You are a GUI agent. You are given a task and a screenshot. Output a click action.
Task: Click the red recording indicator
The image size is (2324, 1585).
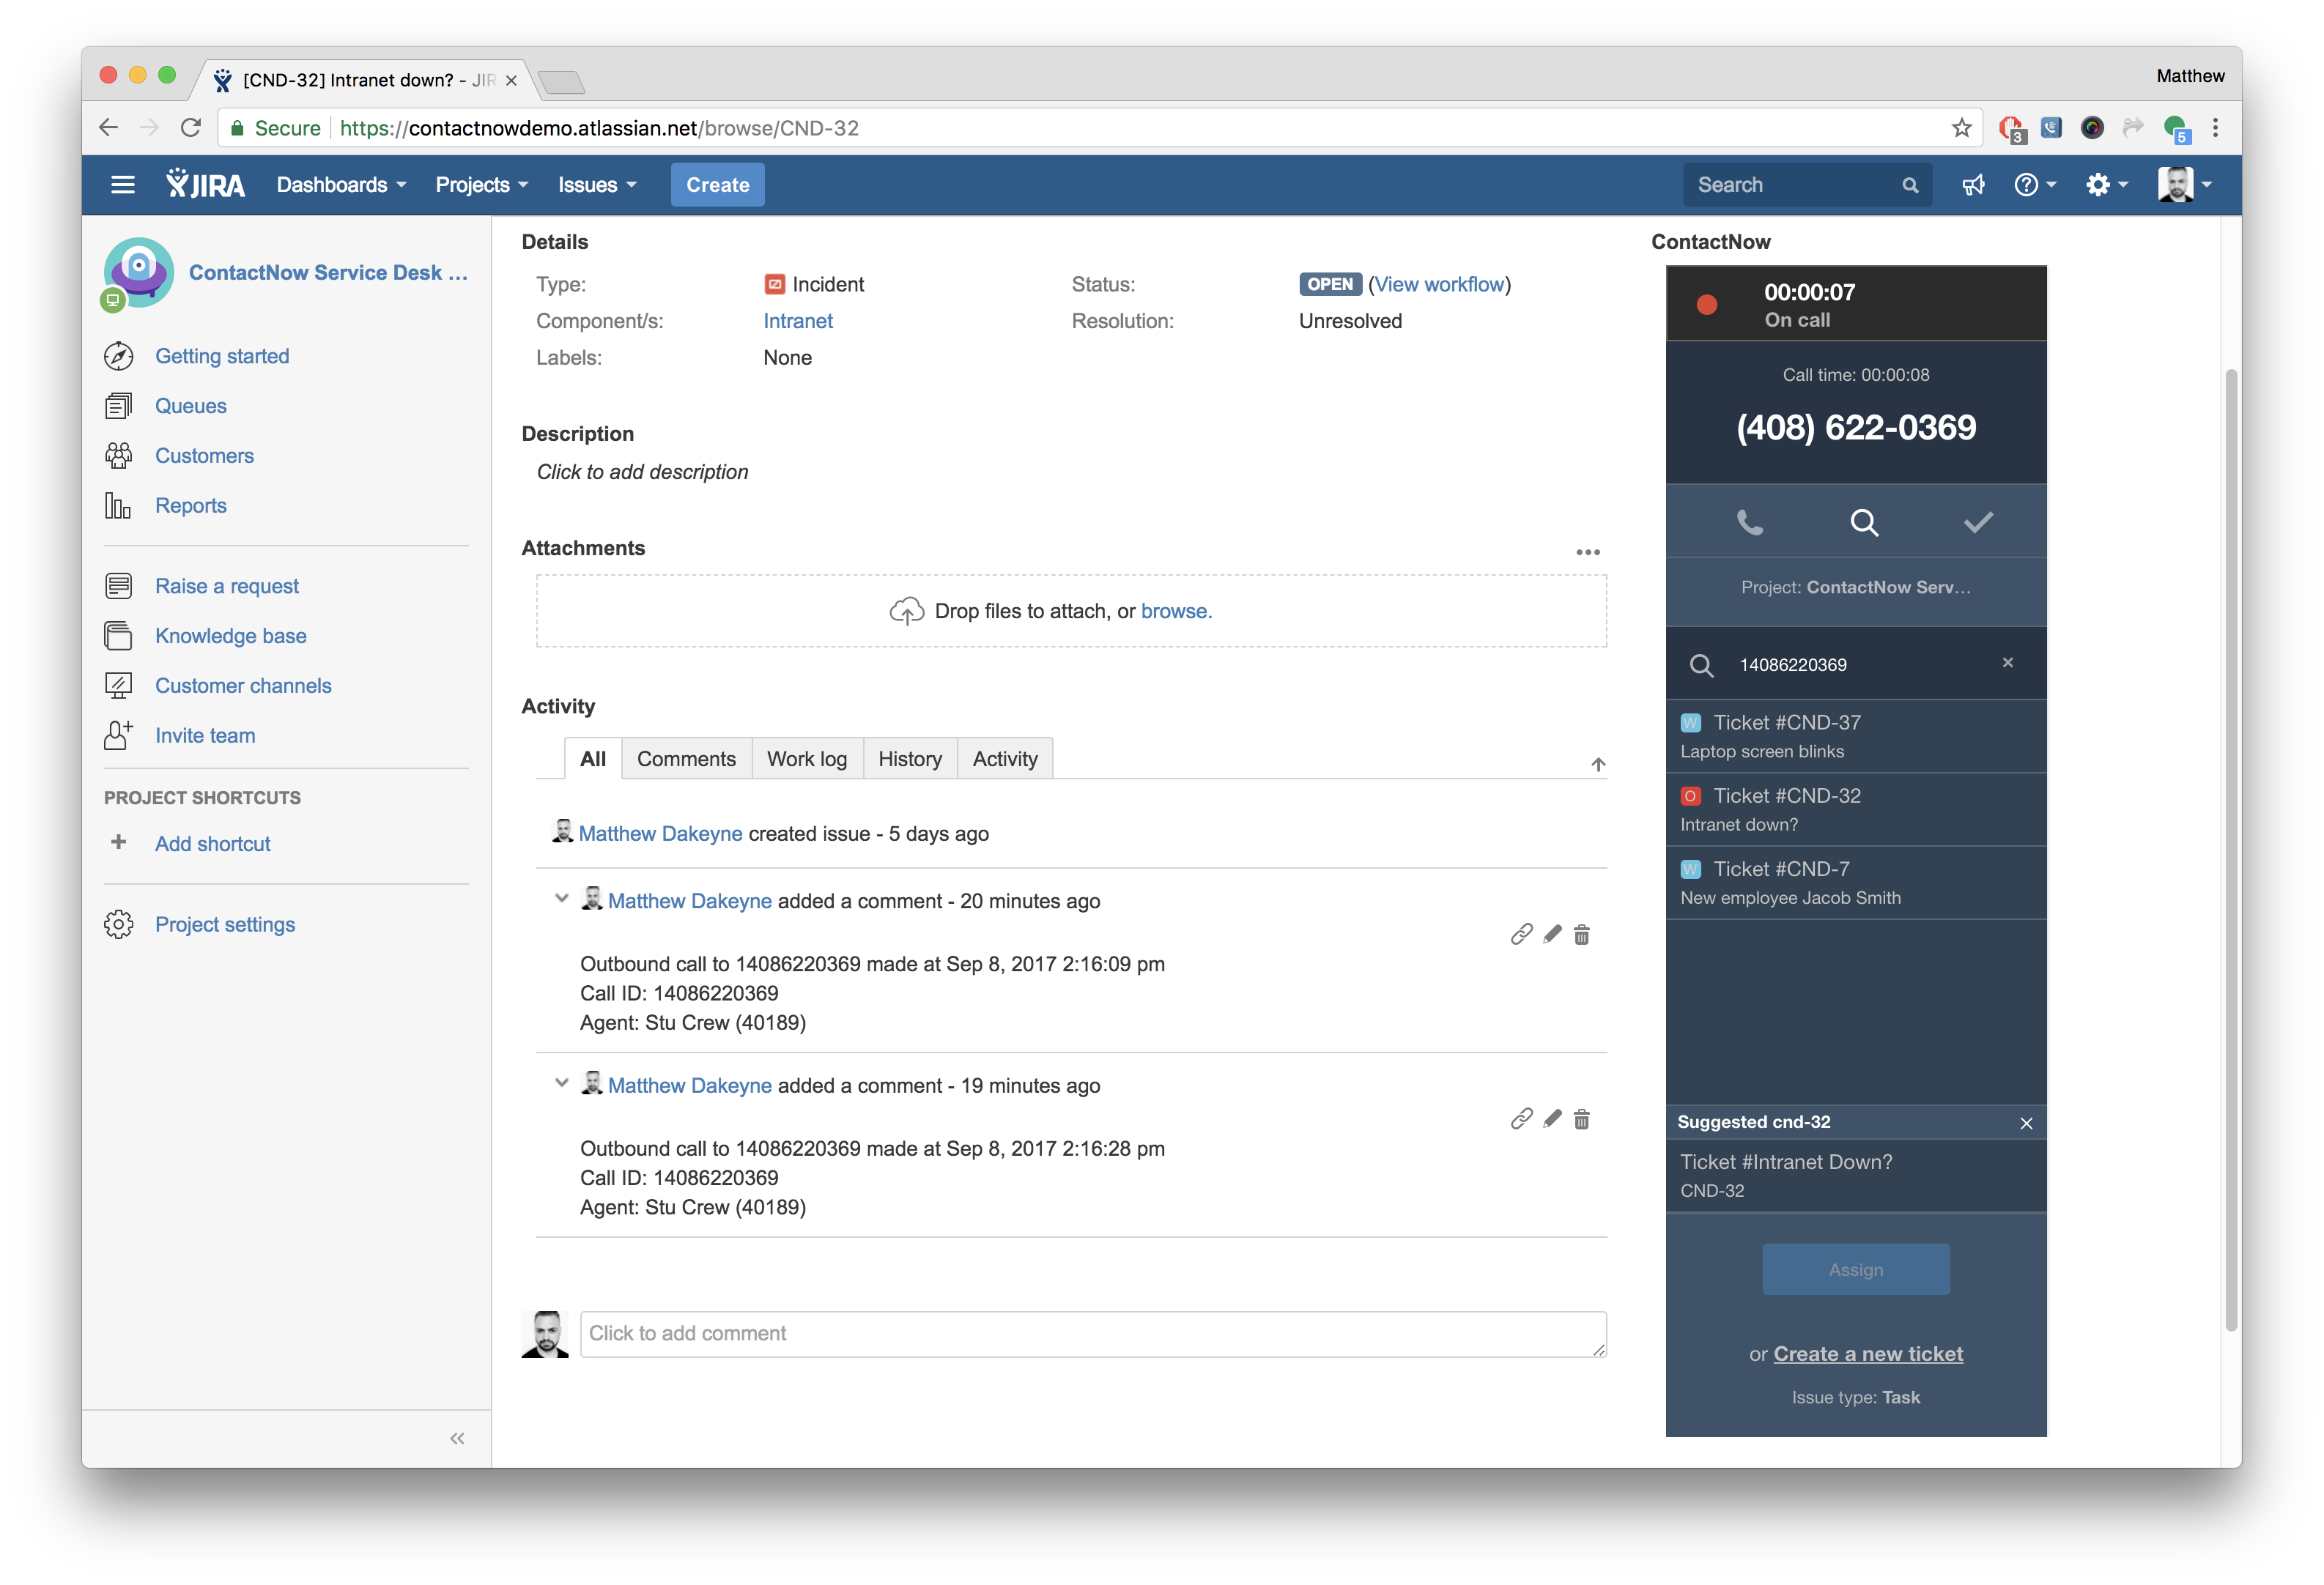pos(1707,304)
